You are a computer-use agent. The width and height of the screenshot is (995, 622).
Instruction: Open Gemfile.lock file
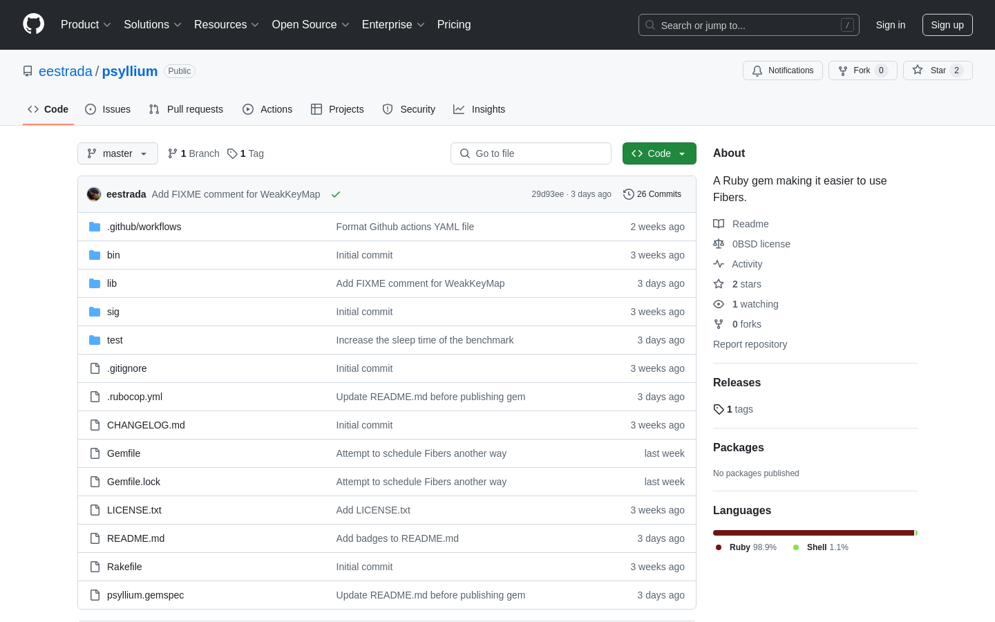pyautogui.click(x=133, y=482)
